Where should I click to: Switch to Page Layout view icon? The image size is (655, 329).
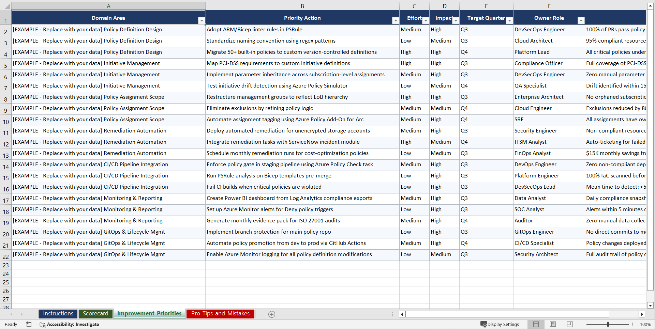(x=553, y=324)
